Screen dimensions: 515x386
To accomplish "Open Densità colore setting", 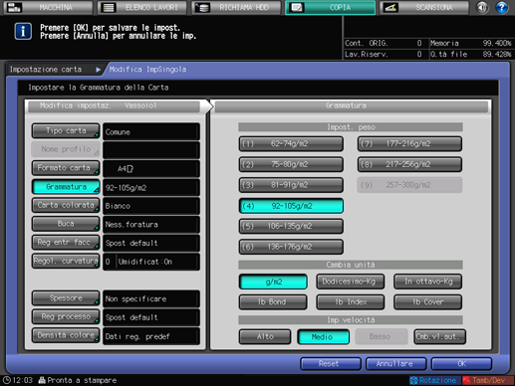I will (66, 335).
